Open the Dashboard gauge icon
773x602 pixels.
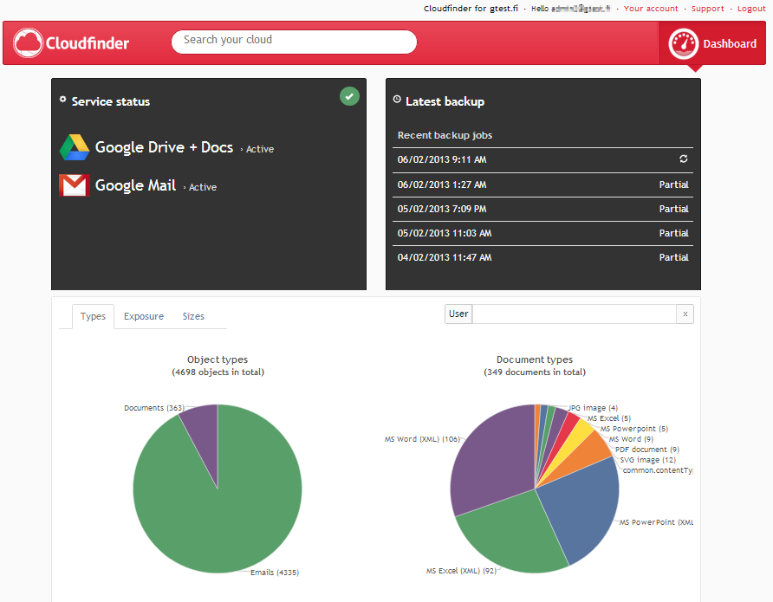684,42
